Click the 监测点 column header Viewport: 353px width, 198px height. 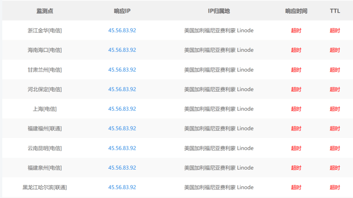pyautogui.click(x=44, y=11)
